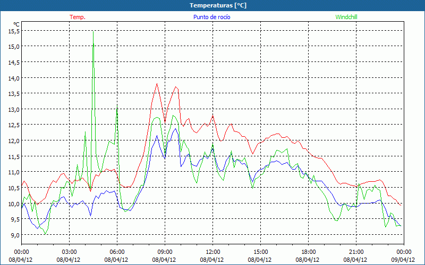The image size is (425, 265).
Task: Select the 14,5 y-axis value
Action: (x=14, y=63)
